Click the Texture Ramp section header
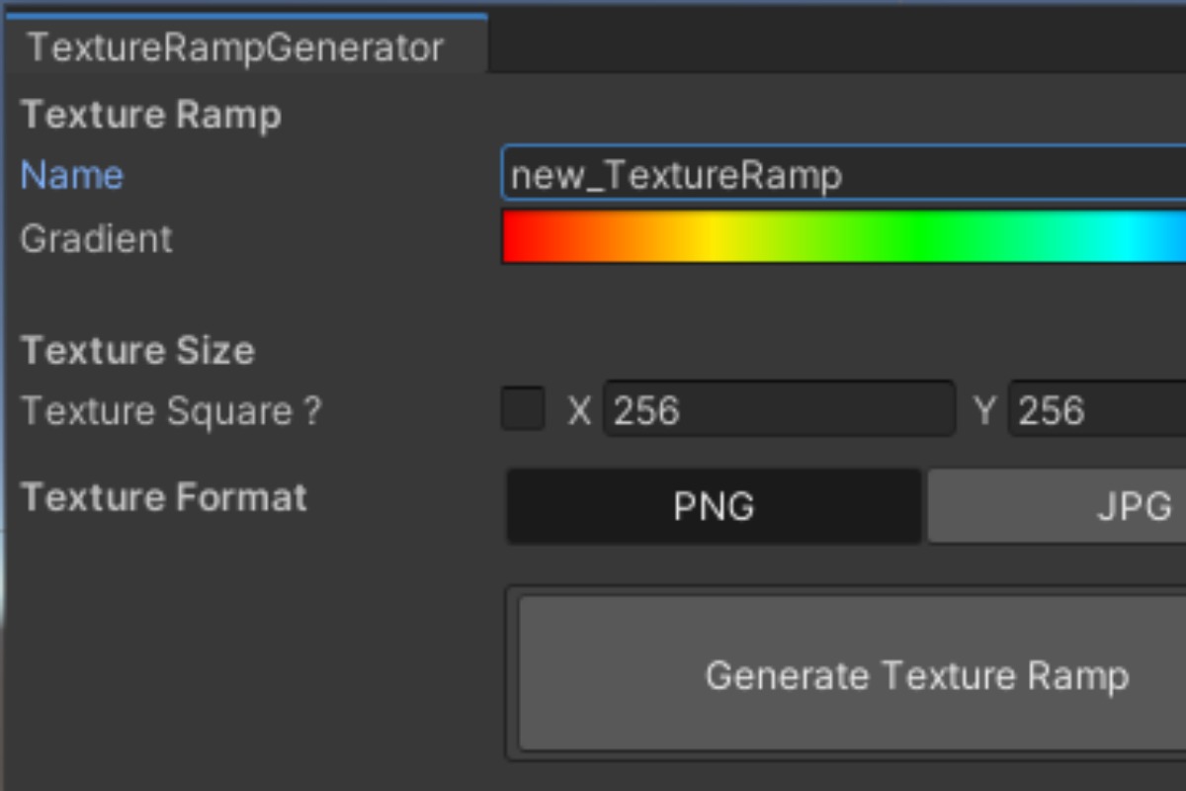 (151, 115)
